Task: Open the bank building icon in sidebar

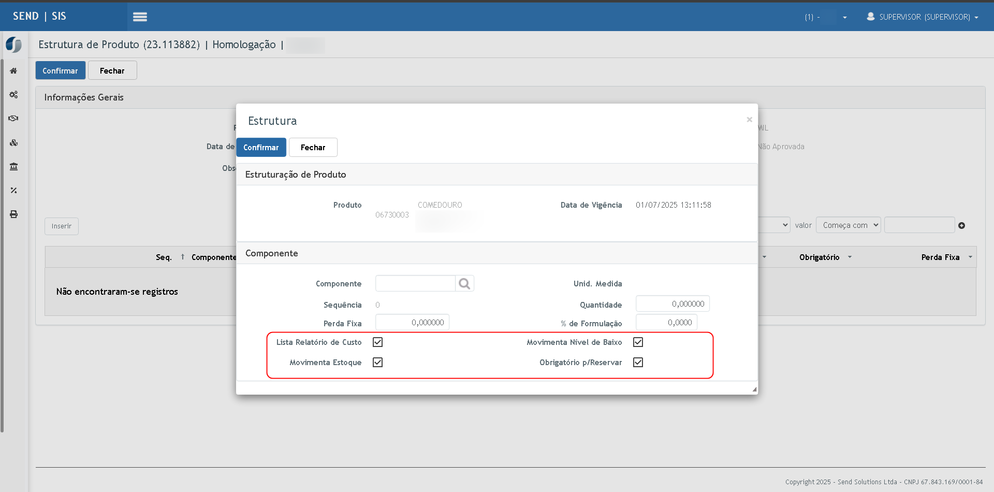Action: 13,167
